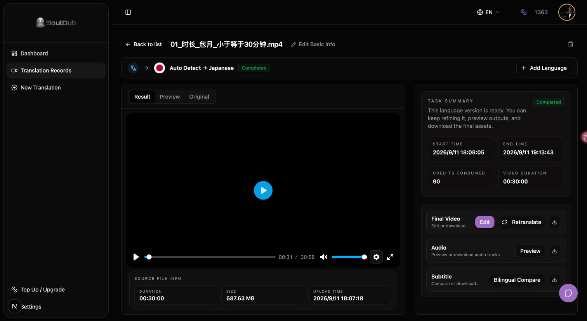Viewport: 587px width, 321px height.
Task: Switch to the Result tab
Action: (142, 97)
